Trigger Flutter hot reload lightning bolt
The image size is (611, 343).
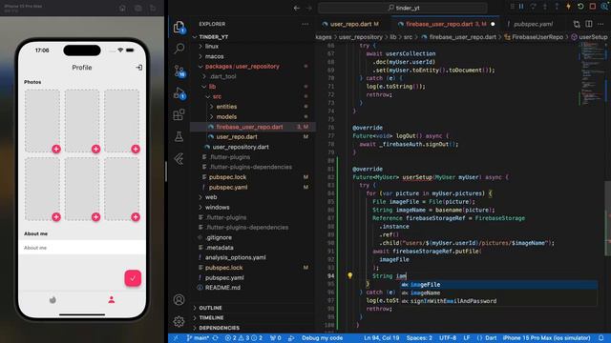click(x=569, y=7)
